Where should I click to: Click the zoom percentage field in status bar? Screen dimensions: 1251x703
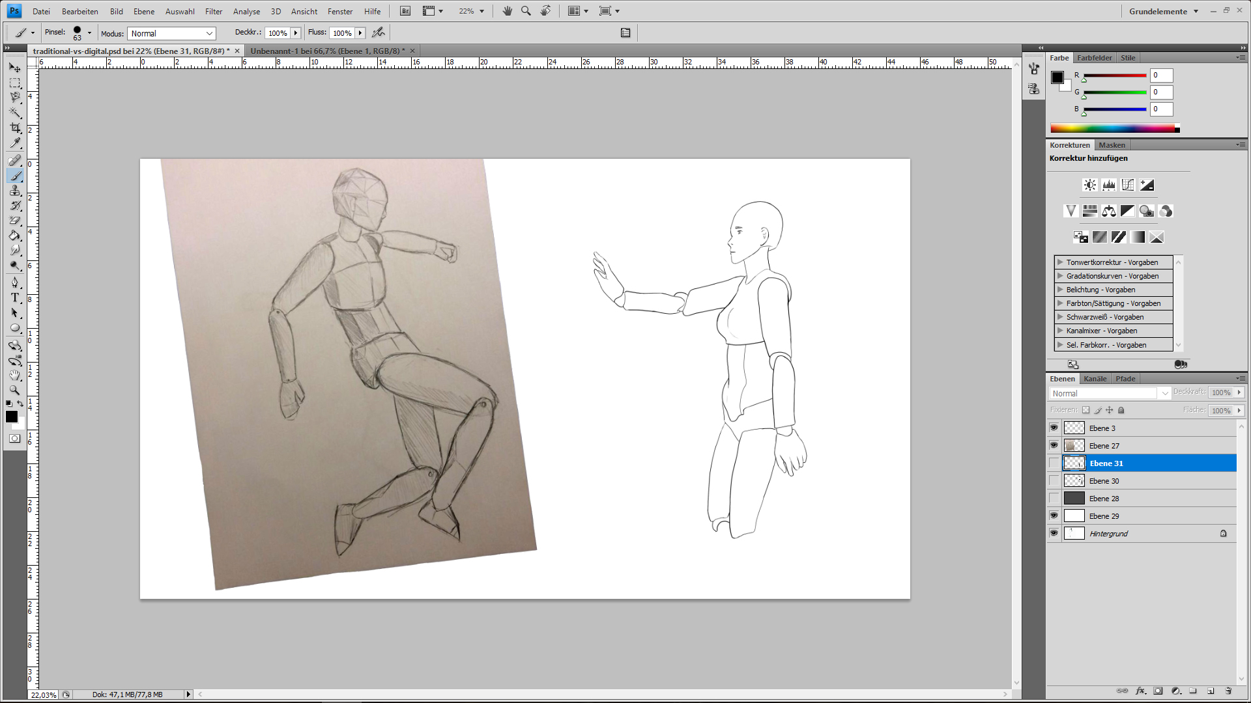[x=44, y=695]
